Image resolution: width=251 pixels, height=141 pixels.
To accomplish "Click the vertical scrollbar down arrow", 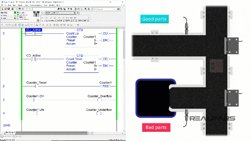I will (x=124, y=130).
